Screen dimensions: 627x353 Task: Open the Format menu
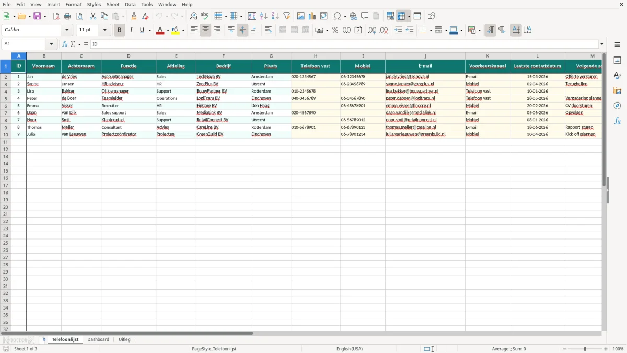coord(73,4)
